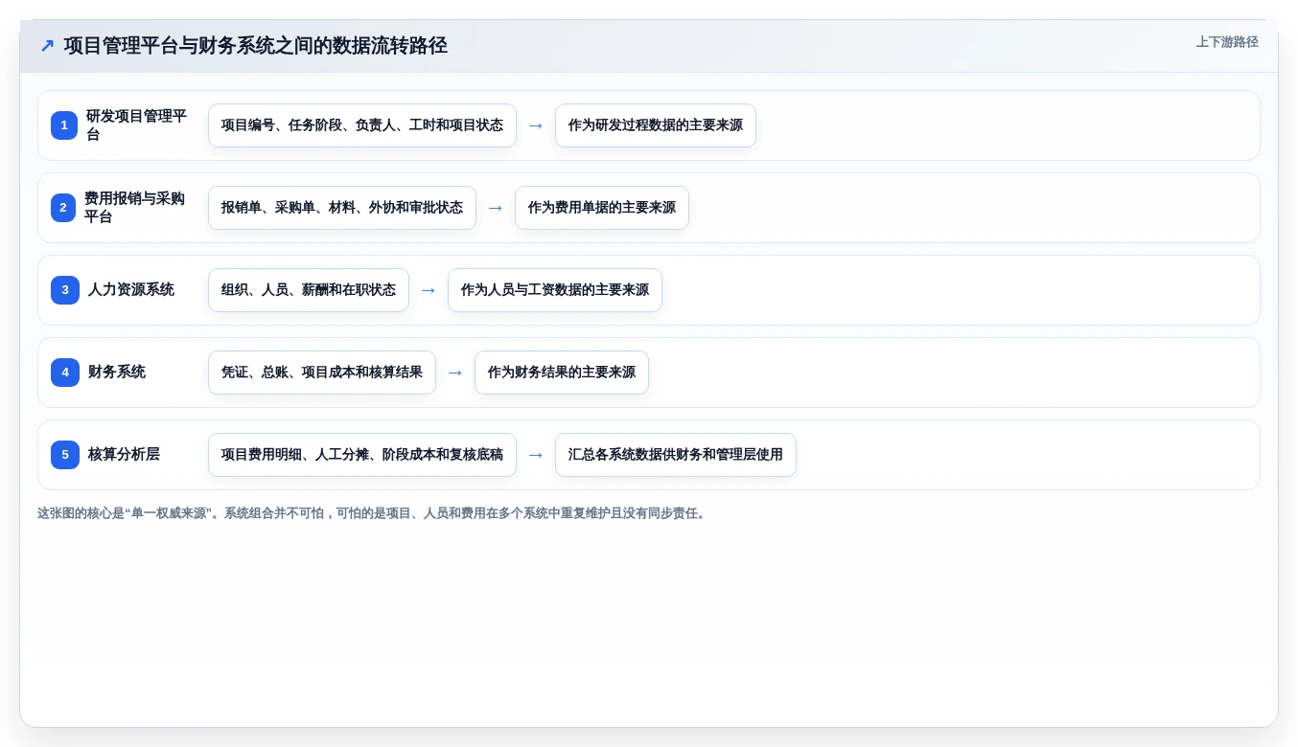Viewport: 1298px width, 747px height.
Task: Click the arrow in the 核算分析层 row
Action: click(x=536, y=455)
